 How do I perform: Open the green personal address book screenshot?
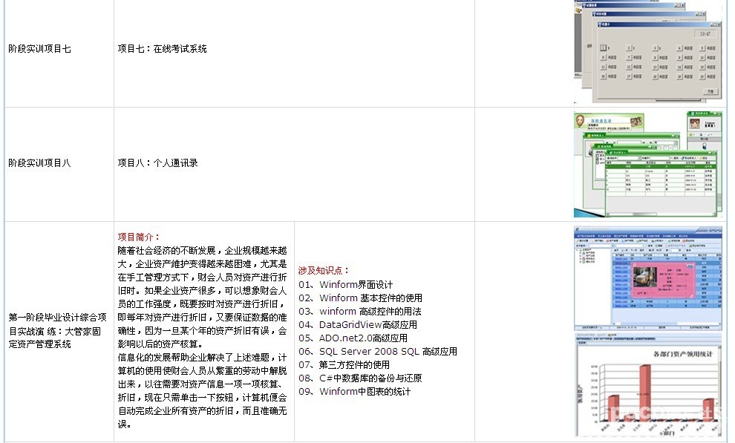click(x=647, y=164)
